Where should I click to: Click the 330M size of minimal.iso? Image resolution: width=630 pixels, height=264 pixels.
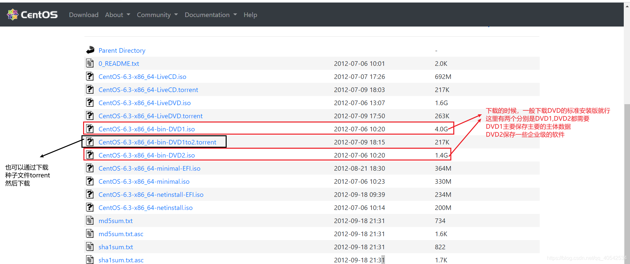443,181
